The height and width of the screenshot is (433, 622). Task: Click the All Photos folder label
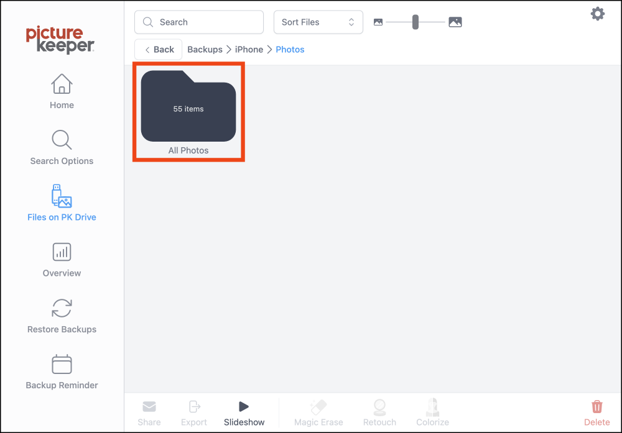(x=188, y=150)
